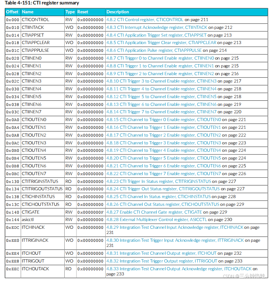Open Integration Test Trigger Output ITTRIGOUT link
Image resolution: width=269 pixels, height=281 pixels.
pos(162,261)
